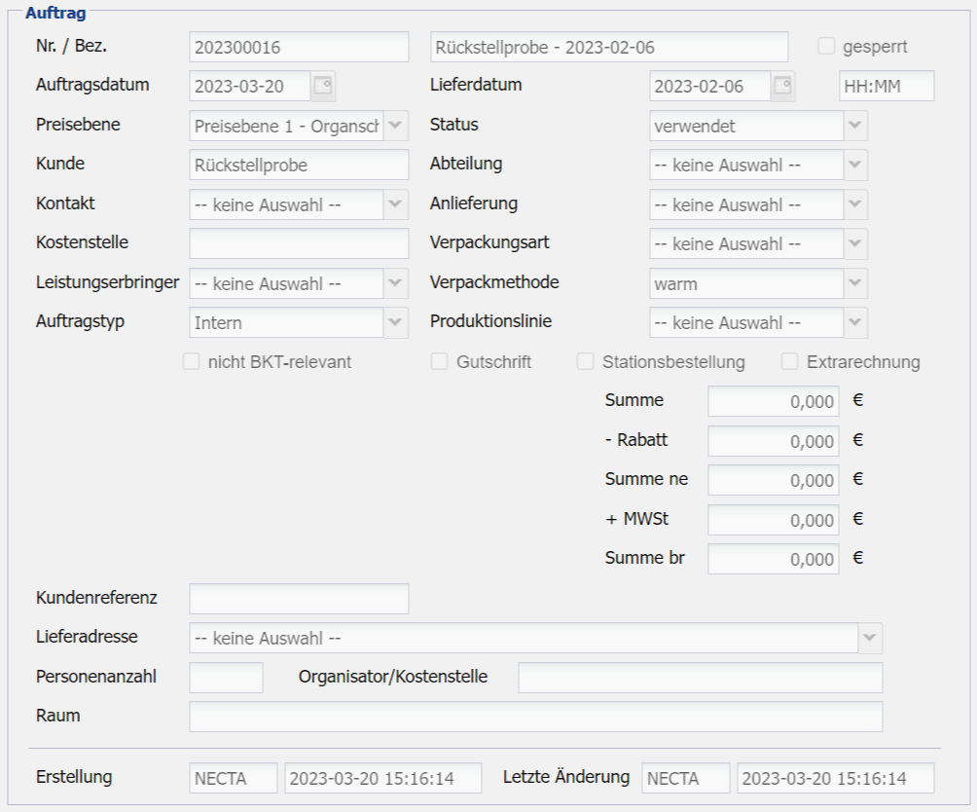Click the Kostenstelle input field
This screenshot has height=812, width=977.
299,243
